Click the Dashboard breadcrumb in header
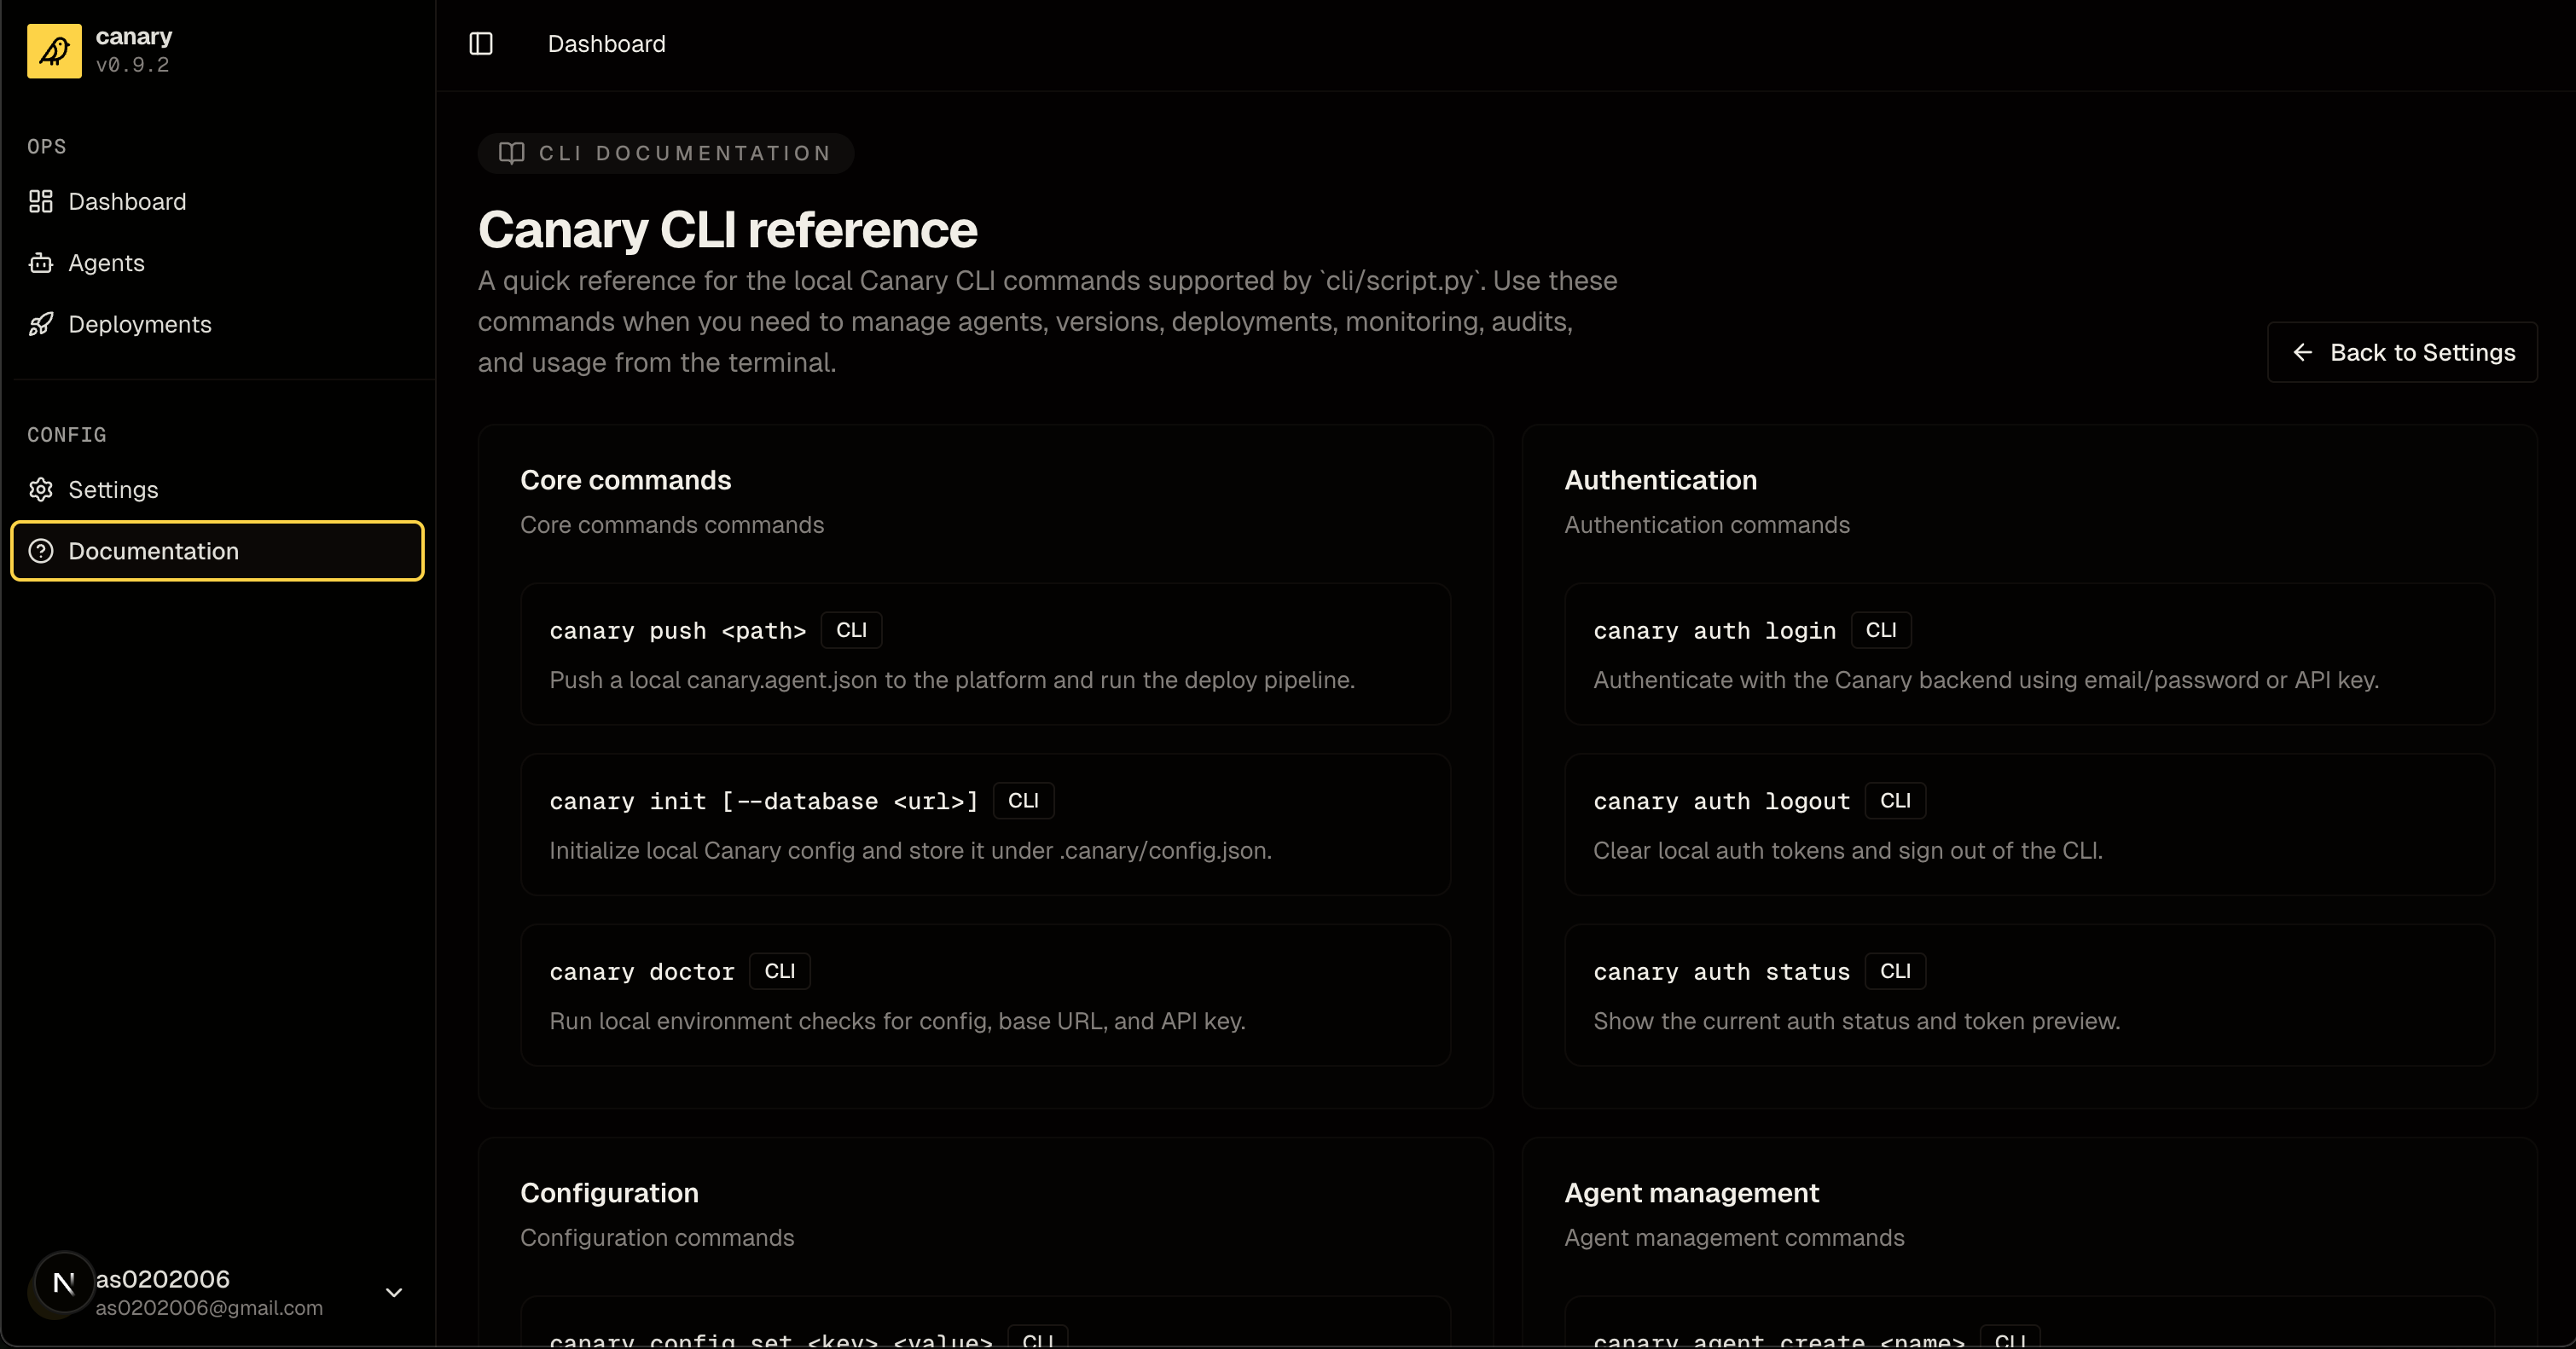Viewport: 2576px width, 1349px height. (x=606, y=44)
